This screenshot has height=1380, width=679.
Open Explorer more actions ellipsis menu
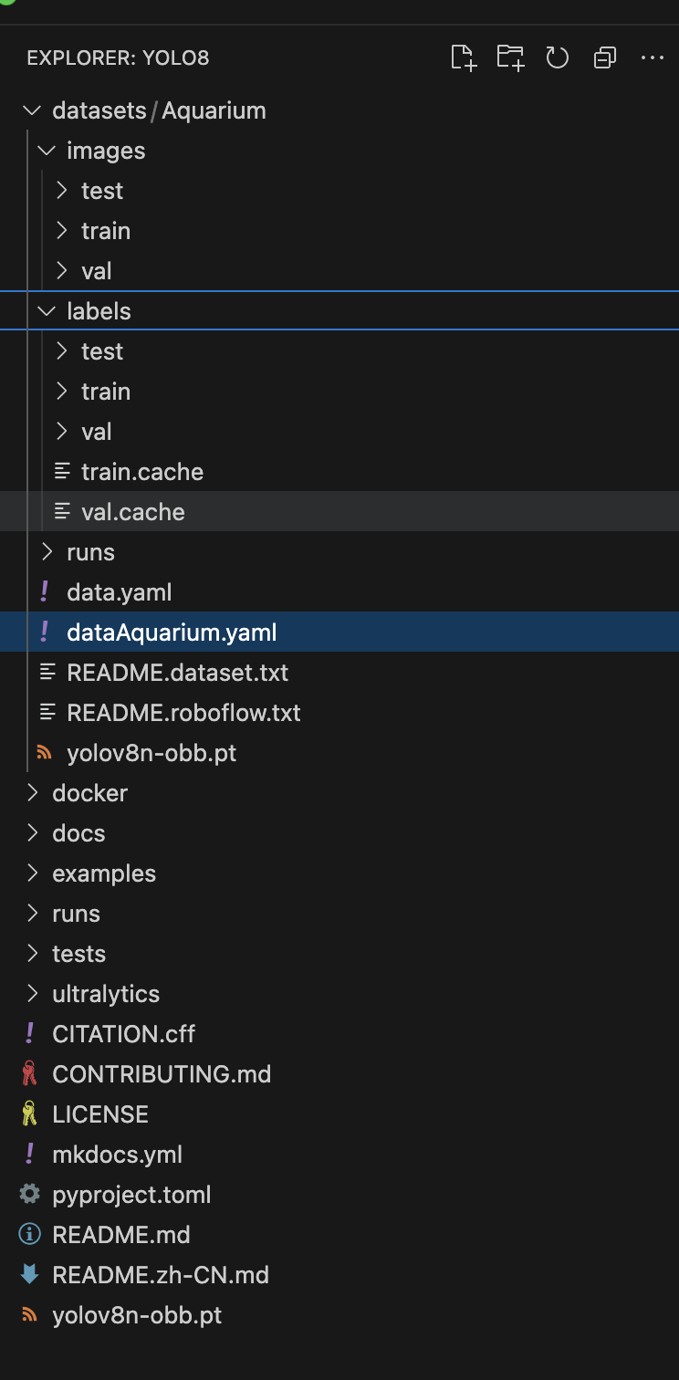tap(652, 58)
